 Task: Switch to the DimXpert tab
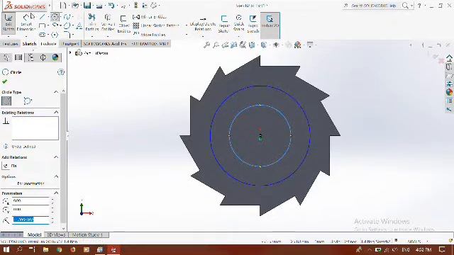tap(70, 44)
